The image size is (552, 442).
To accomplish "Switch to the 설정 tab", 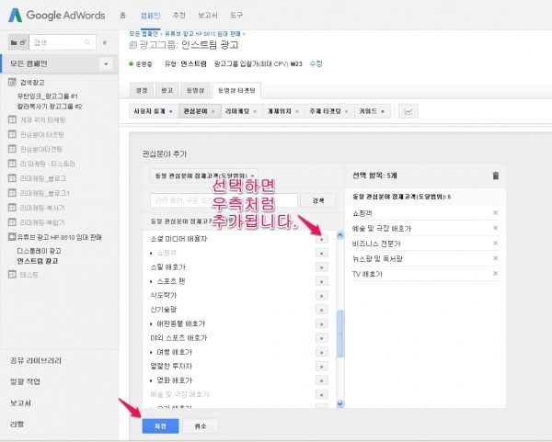I will [142, 90].
